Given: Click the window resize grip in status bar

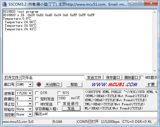Looking at the screenshot, I should (156, 122).
